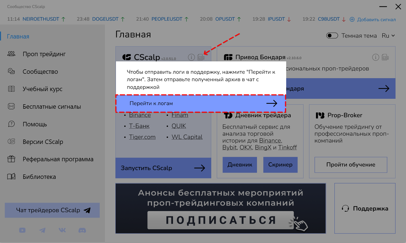This screenshot has width=406, height=243.
Task: Toggle the Темная тема switch
Action: click(x=332, y=36)
